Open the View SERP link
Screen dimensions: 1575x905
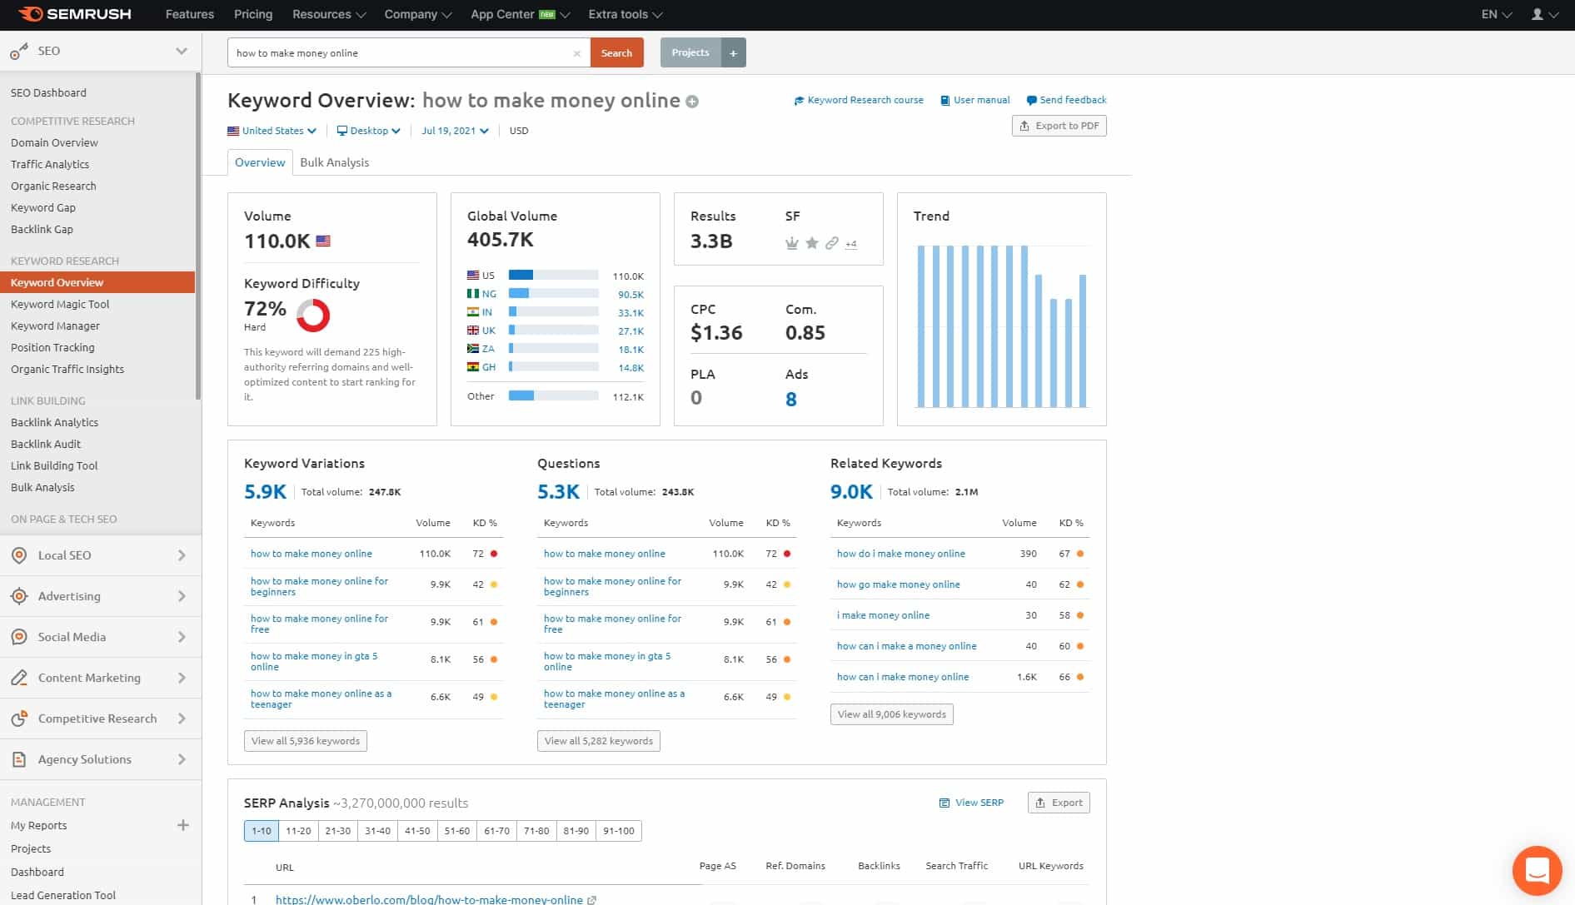(x=971, y=803)
